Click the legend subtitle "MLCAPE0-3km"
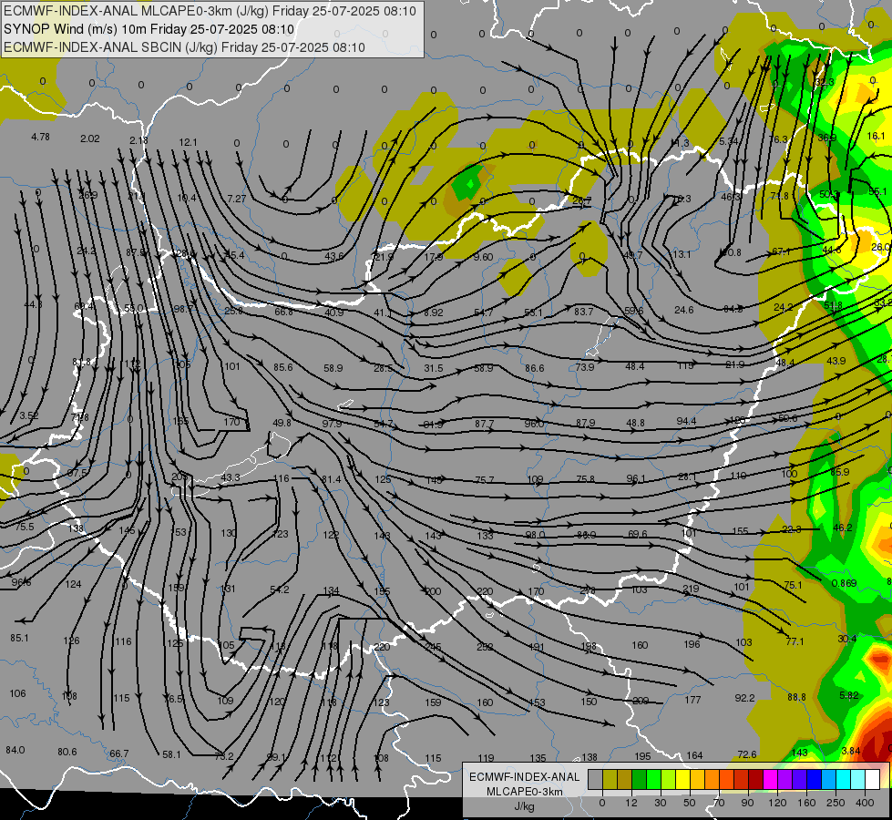Viewport: 892px width, 820px height. point(524,792)
